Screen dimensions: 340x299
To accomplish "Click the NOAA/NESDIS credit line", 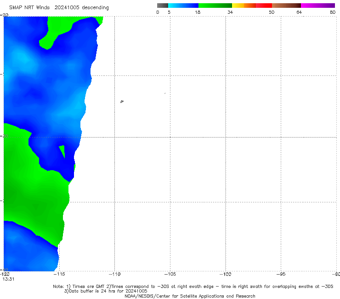I will [x=190, y=296].
